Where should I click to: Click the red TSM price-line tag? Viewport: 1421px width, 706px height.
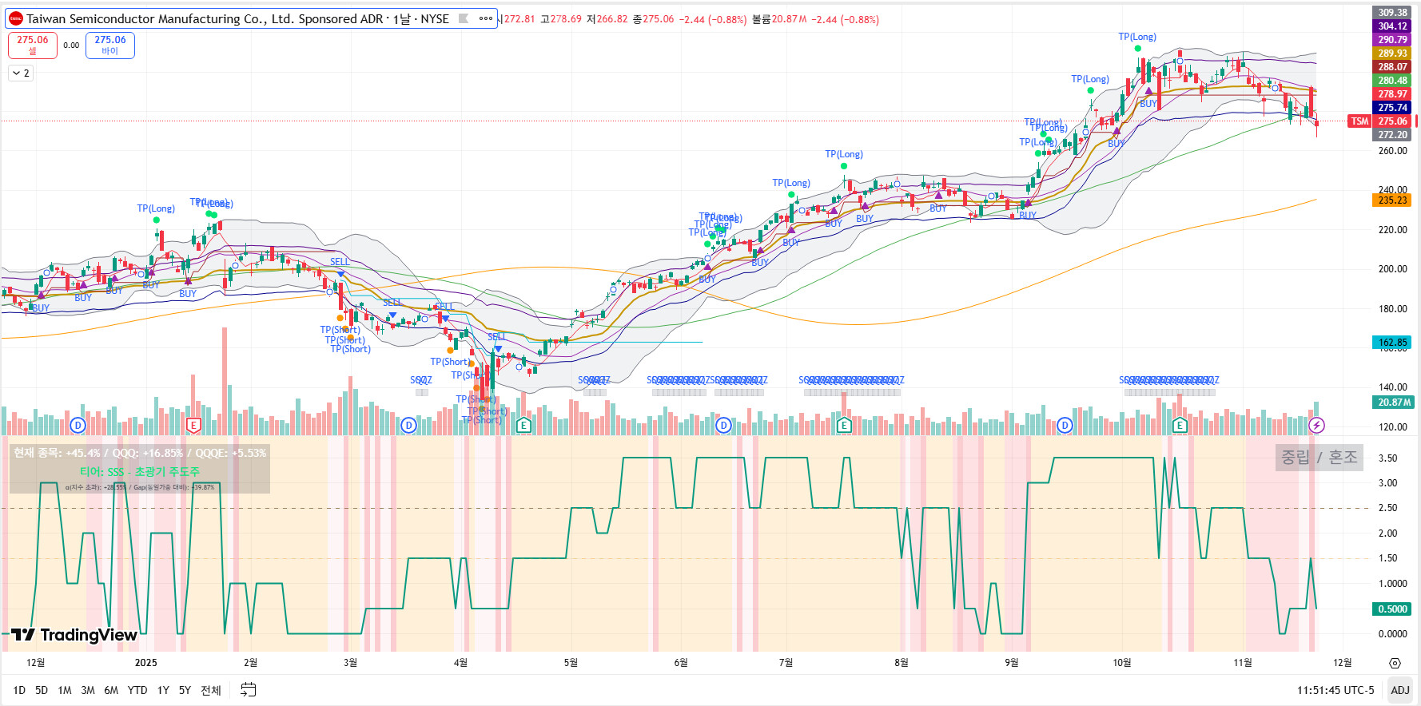(x=1359, y=121)
